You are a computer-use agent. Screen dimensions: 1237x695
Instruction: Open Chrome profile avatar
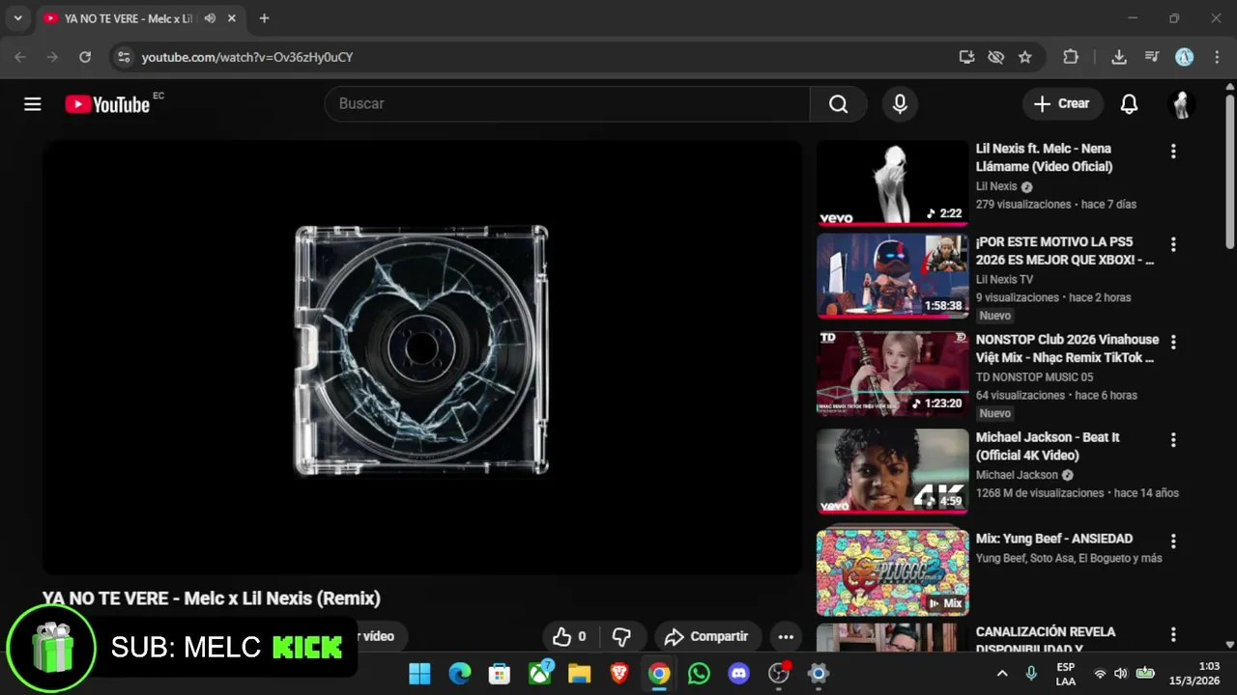[x=1185, y=57]
